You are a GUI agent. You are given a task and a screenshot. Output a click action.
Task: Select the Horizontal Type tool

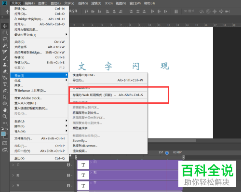point(5,84)
